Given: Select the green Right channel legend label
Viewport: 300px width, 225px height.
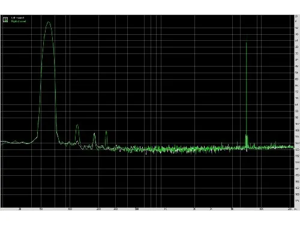Looking at the screenshot, I should click(x=19, y=21).
